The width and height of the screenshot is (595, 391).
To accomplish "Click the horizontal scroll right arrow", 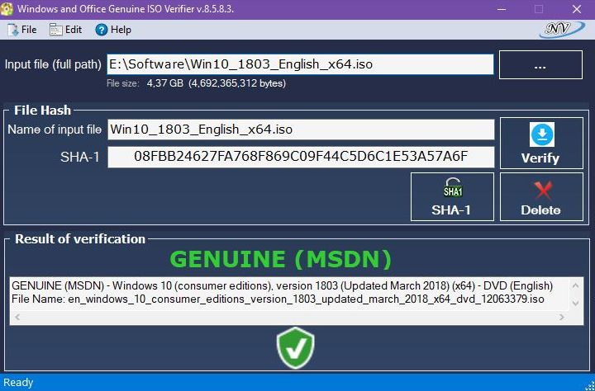I will click(x=562, y=317).
